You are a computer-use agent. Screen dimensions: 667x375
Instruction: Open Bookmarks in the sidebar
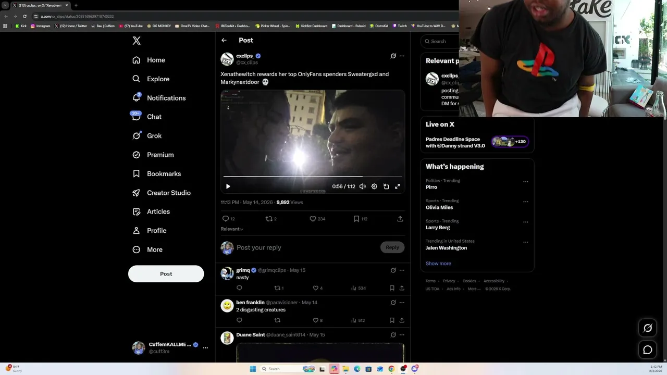click(156, 174)
